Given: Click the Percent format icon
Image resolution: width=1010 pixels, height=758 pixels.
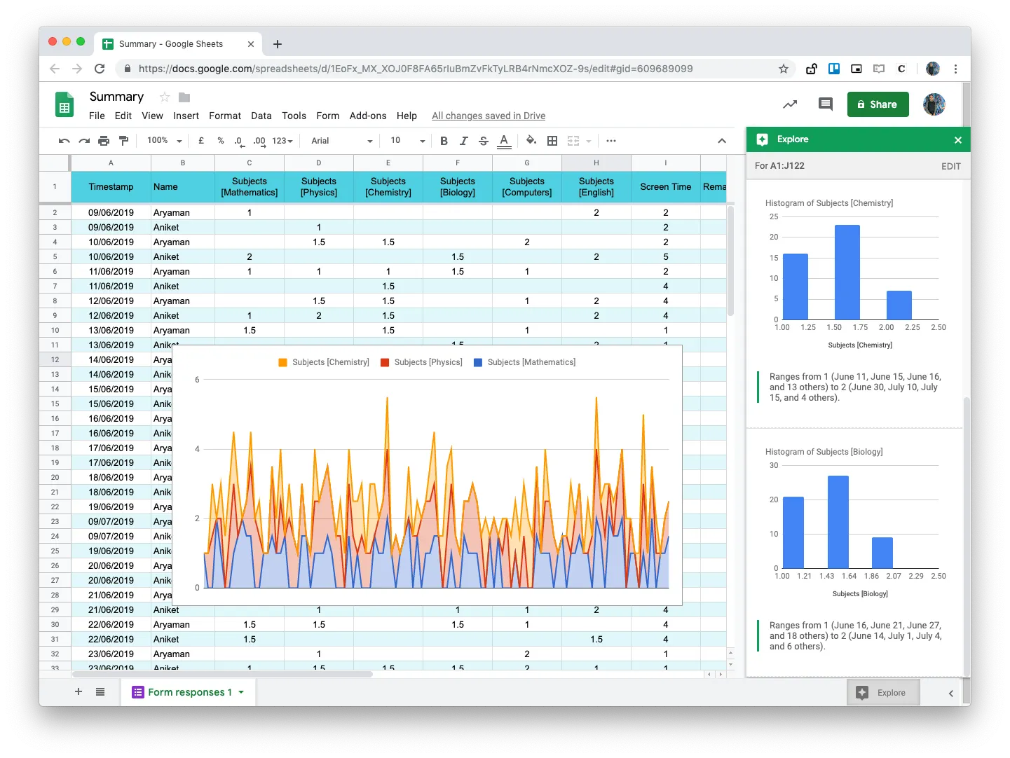Looking at the screenshot, I should [221, 141].
